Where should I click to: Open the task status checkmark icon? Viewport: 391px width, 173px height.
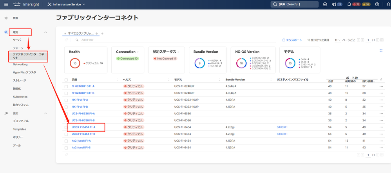325,4
